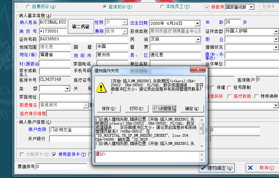This screenshot has height=178, width=279.
Task: Click the 投保类别 field
Action: (x=175, y=31)
